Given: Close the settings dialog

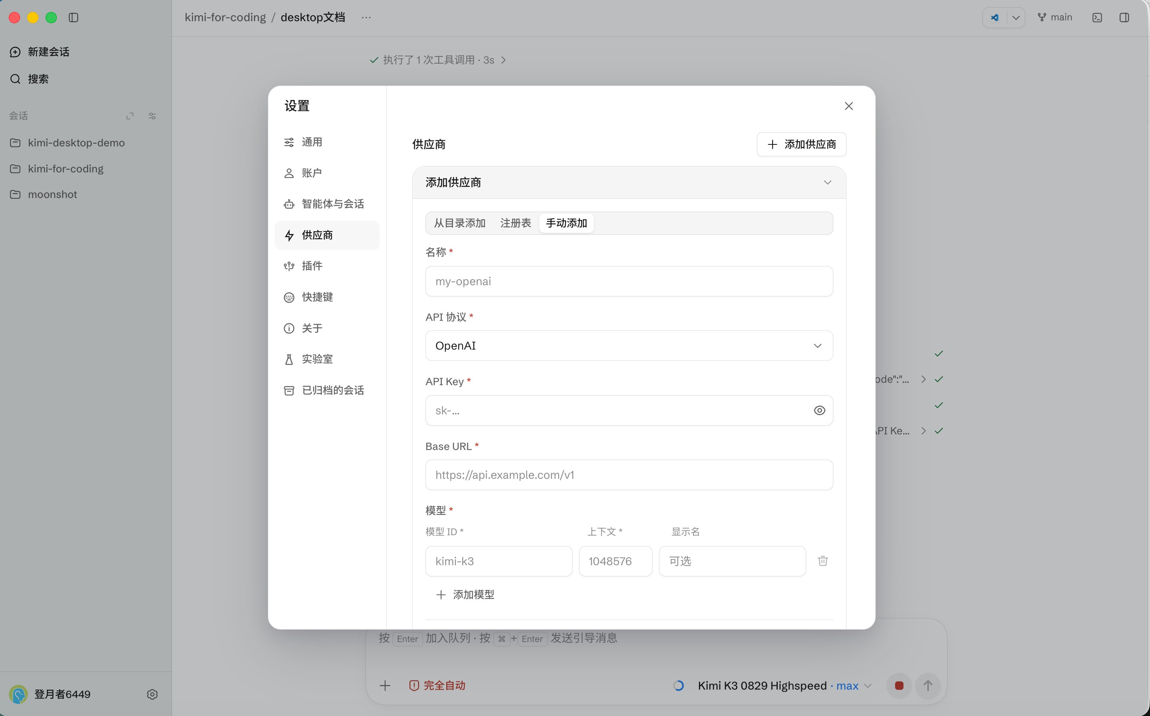Looking at the screenshot, I should click(849, 106).
